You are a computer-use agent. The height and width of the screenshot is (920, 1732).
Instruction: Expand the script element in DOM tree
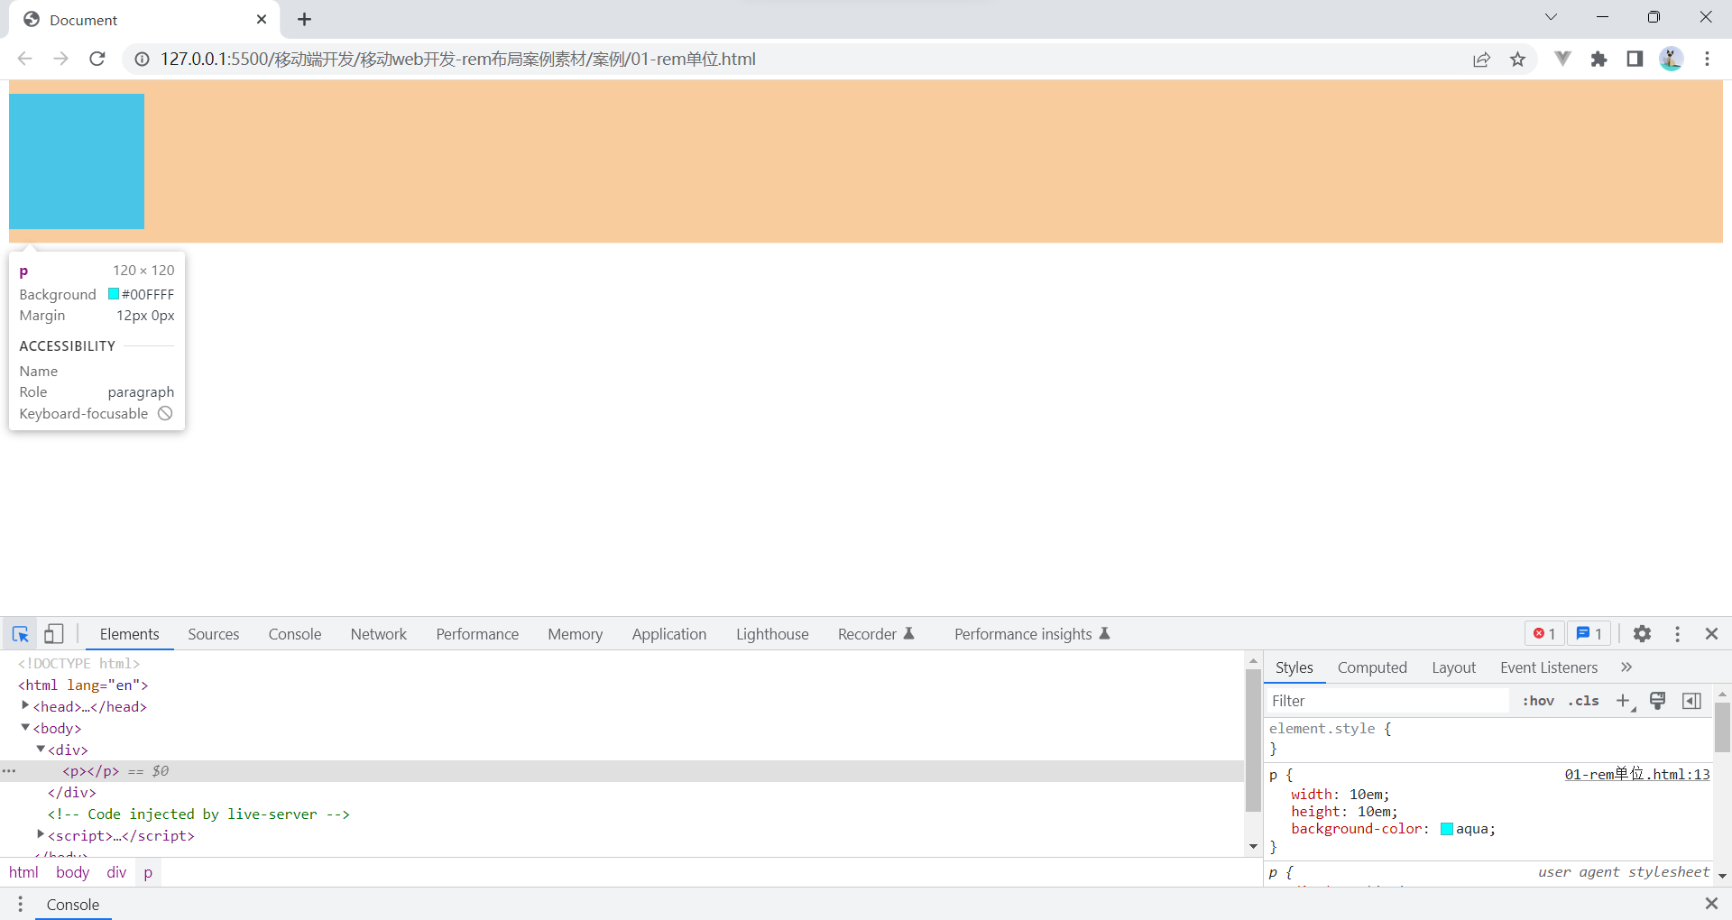40,836
